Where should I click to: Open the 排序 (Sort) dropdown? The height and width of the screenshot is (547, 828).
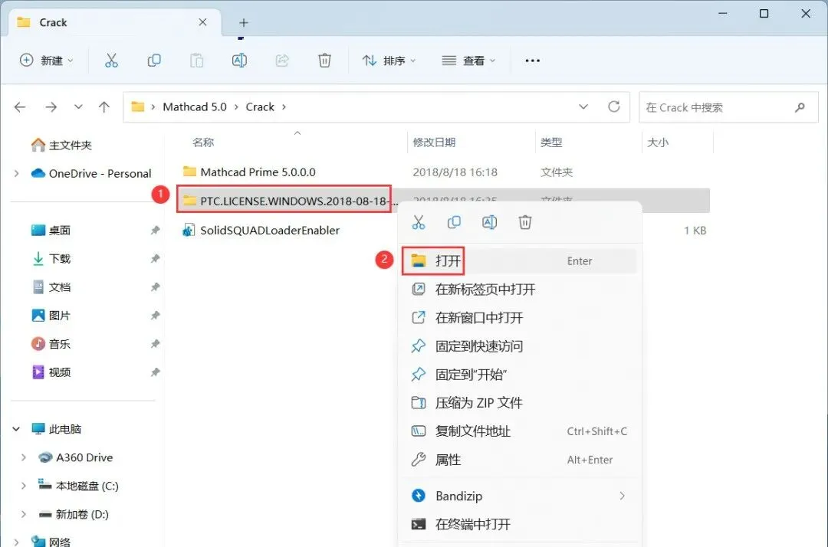point(389,61)
